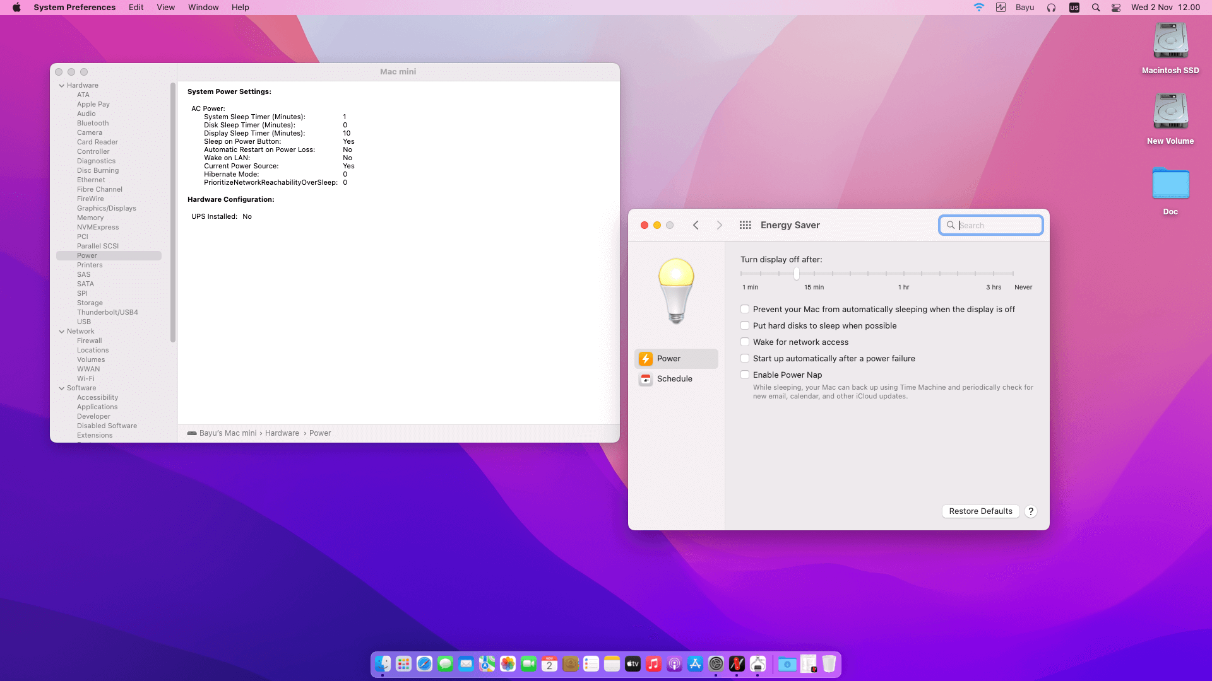Toggle Enable Power Nap checkbox
The height and width of the screenshot is (681, 1212).
click(745, 375)
